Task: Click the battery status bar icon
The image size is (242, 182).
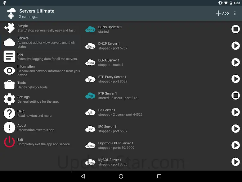Action: tap(231, 3)
